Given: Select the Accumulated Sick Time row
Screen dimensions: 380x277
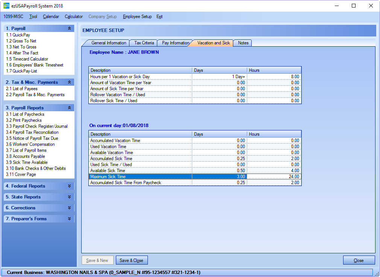Looking at the screenshot, I should [140, 159].
